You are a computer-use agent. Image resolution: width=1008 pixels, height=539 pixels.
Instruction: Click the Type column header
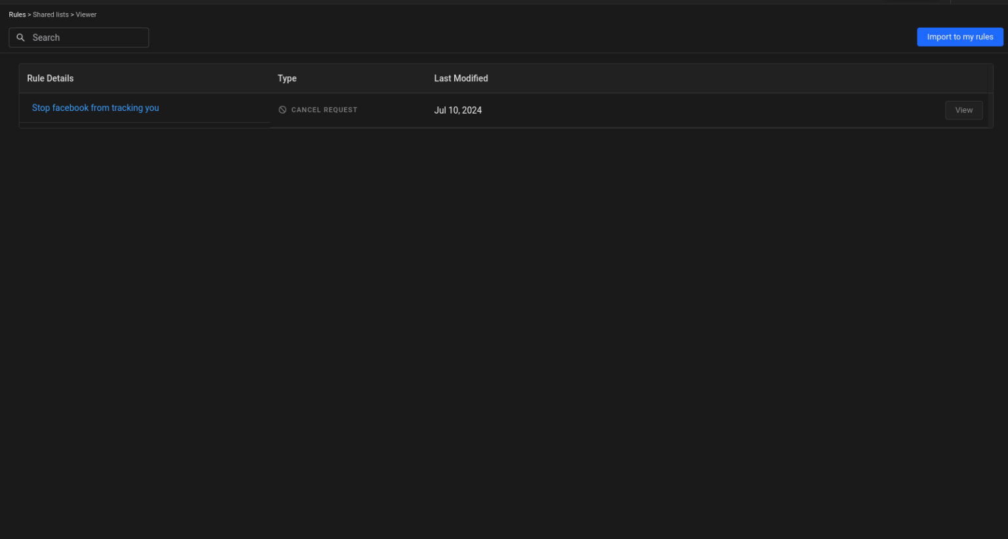(287, 78)
